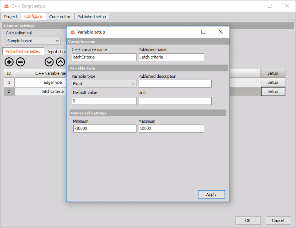Select the ID 2 row cell
This screenshot has height=228, width=296.
click(9, 91)
